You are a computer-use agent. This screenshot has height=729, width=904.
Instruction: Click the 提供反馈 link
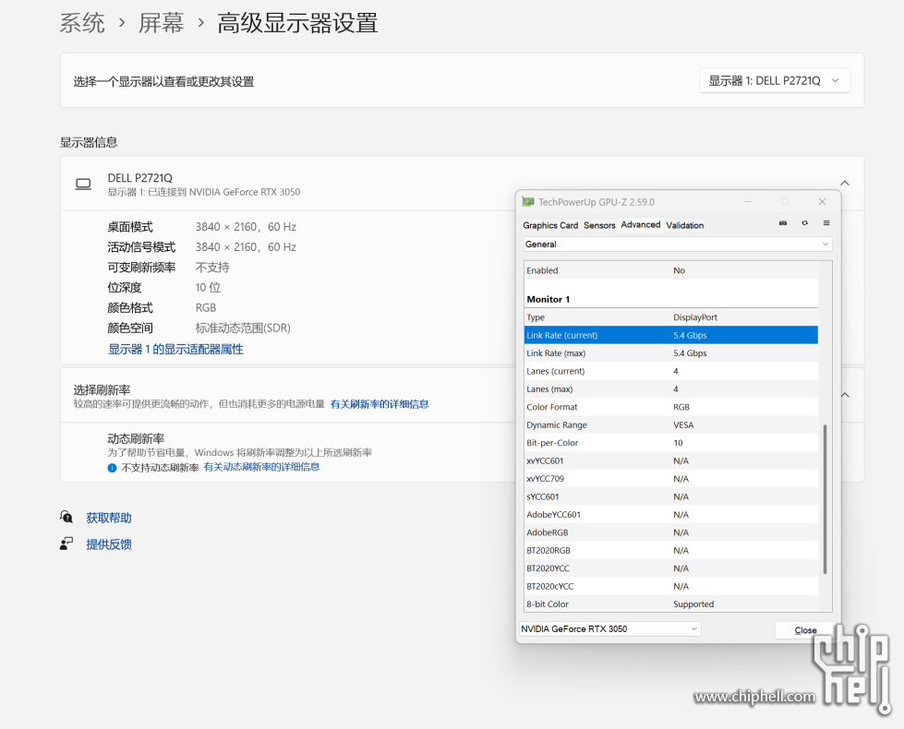tap(109, 544)
